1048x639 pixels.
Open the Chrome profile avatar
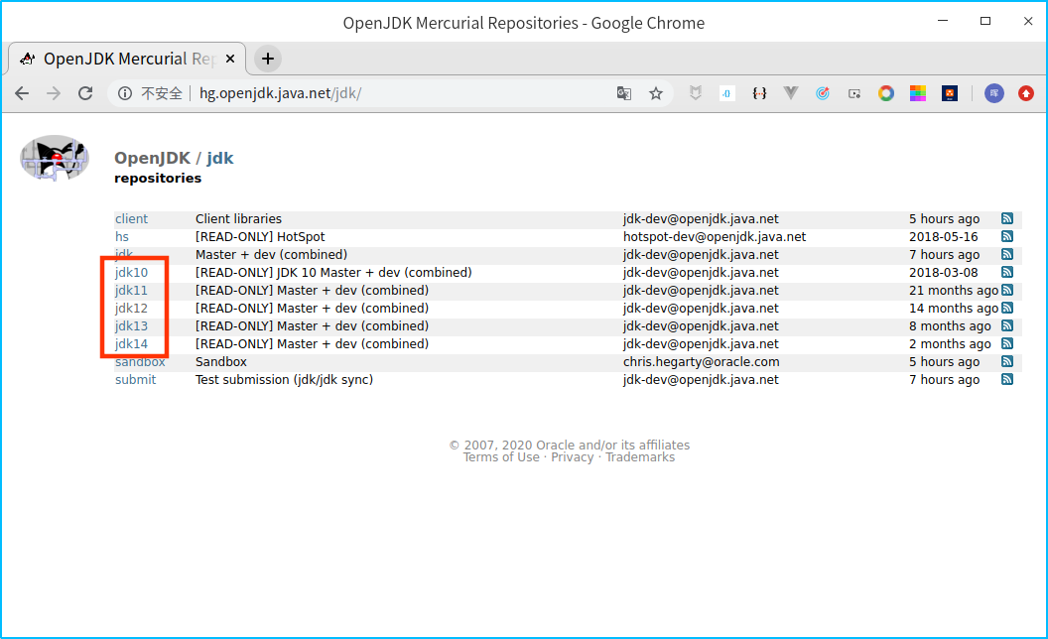[993, 93]
